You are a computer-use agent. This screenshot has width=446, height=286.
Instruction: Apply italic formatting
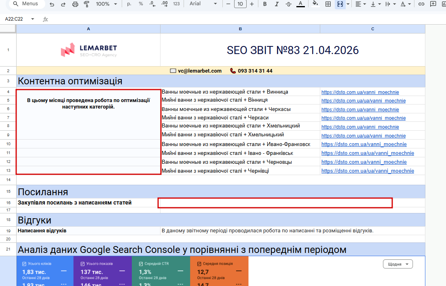tap(277, 4)
